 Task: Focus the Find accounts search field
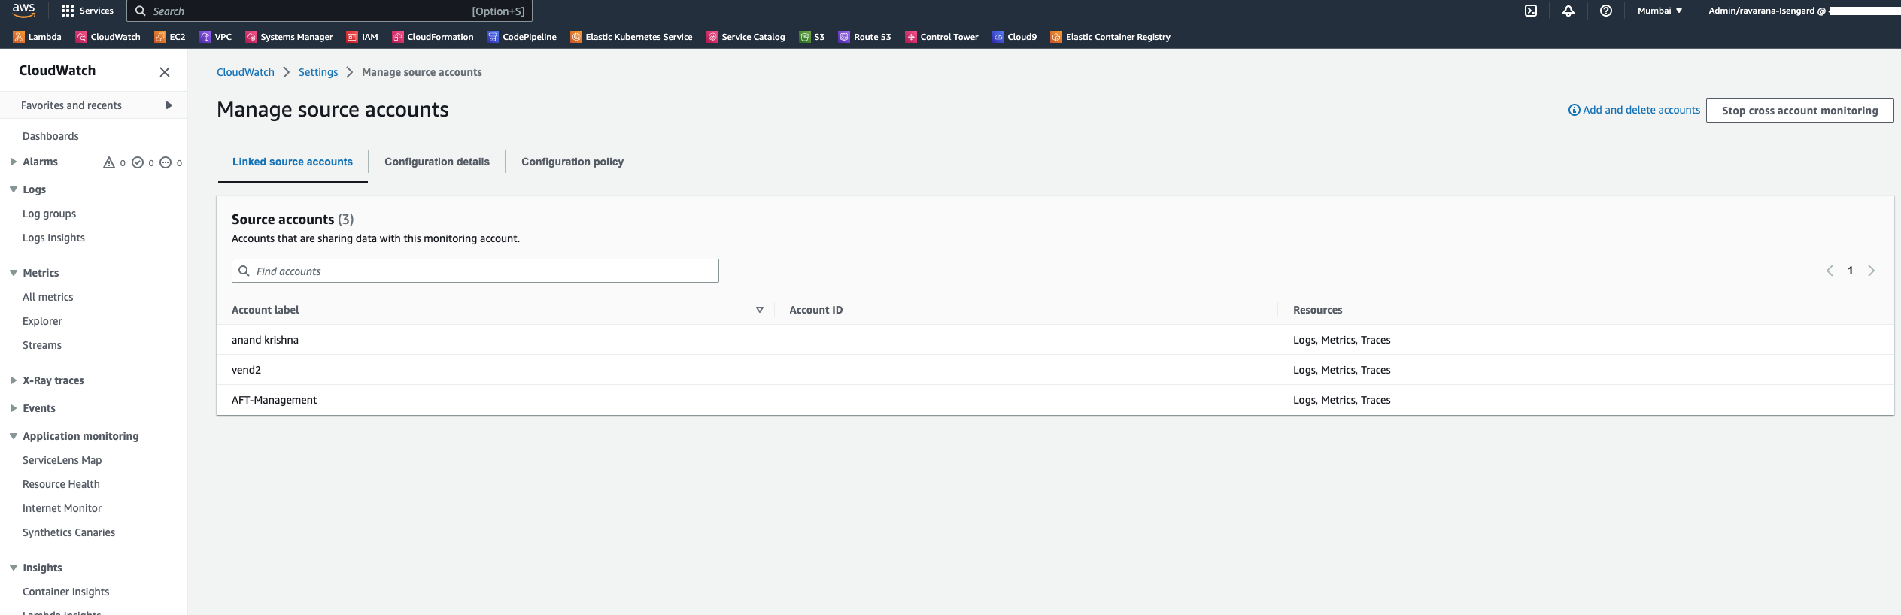pyautogui.click(x=475, y=271)
